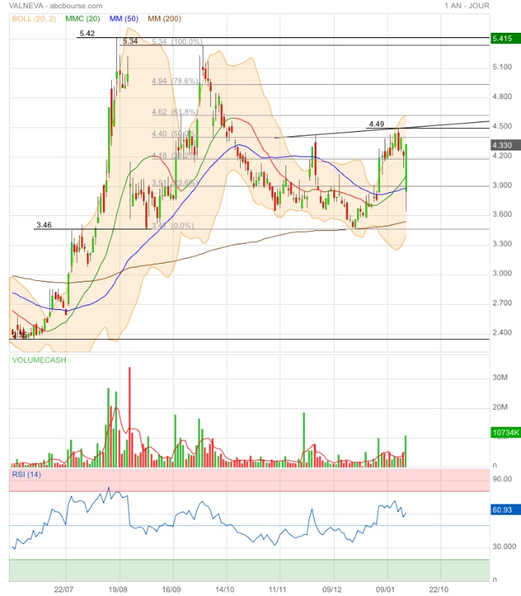Click the VOLUMECASH panel label
521x596 pixels.
pyautogui.click(x=39, y=360)
